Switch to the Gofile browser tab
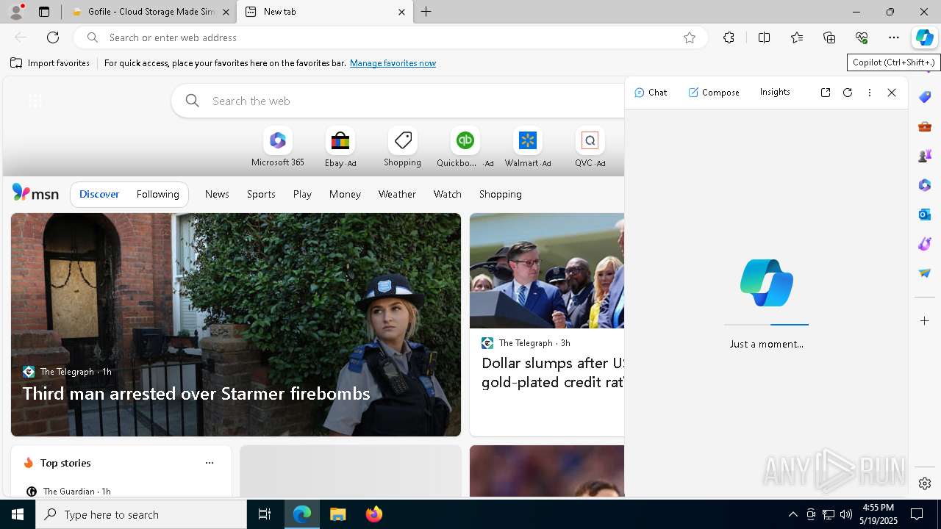This screenshot has height=529, width=941. [x=150, y=12]
